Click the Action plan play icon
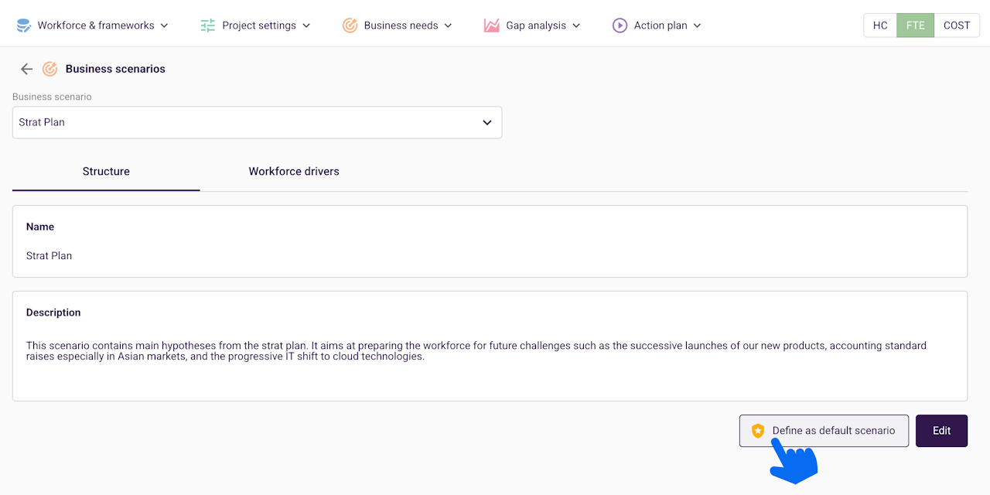The height and width of the screenshot is (495, 990). click(620, 26)
